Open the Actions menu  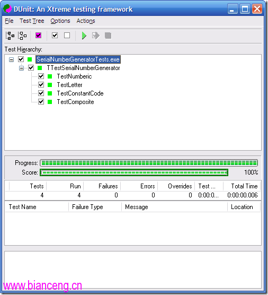86,21
